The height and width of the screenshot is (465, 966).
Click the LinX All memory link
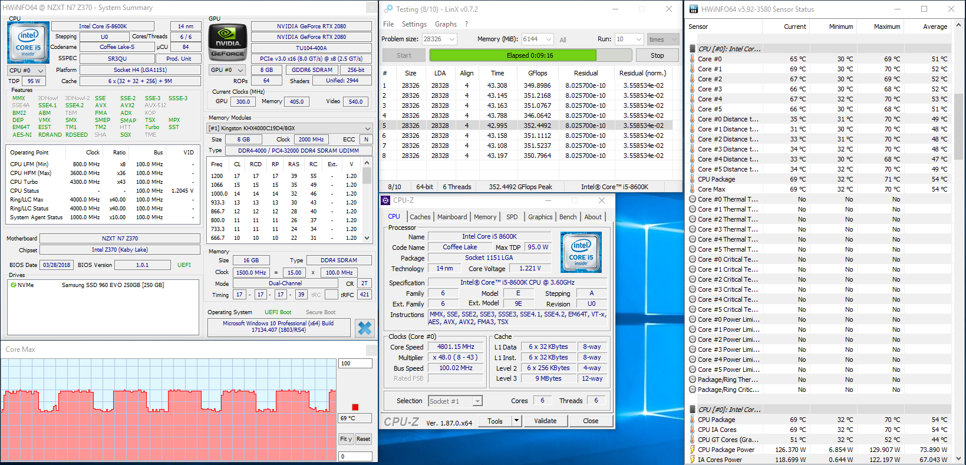563,40
